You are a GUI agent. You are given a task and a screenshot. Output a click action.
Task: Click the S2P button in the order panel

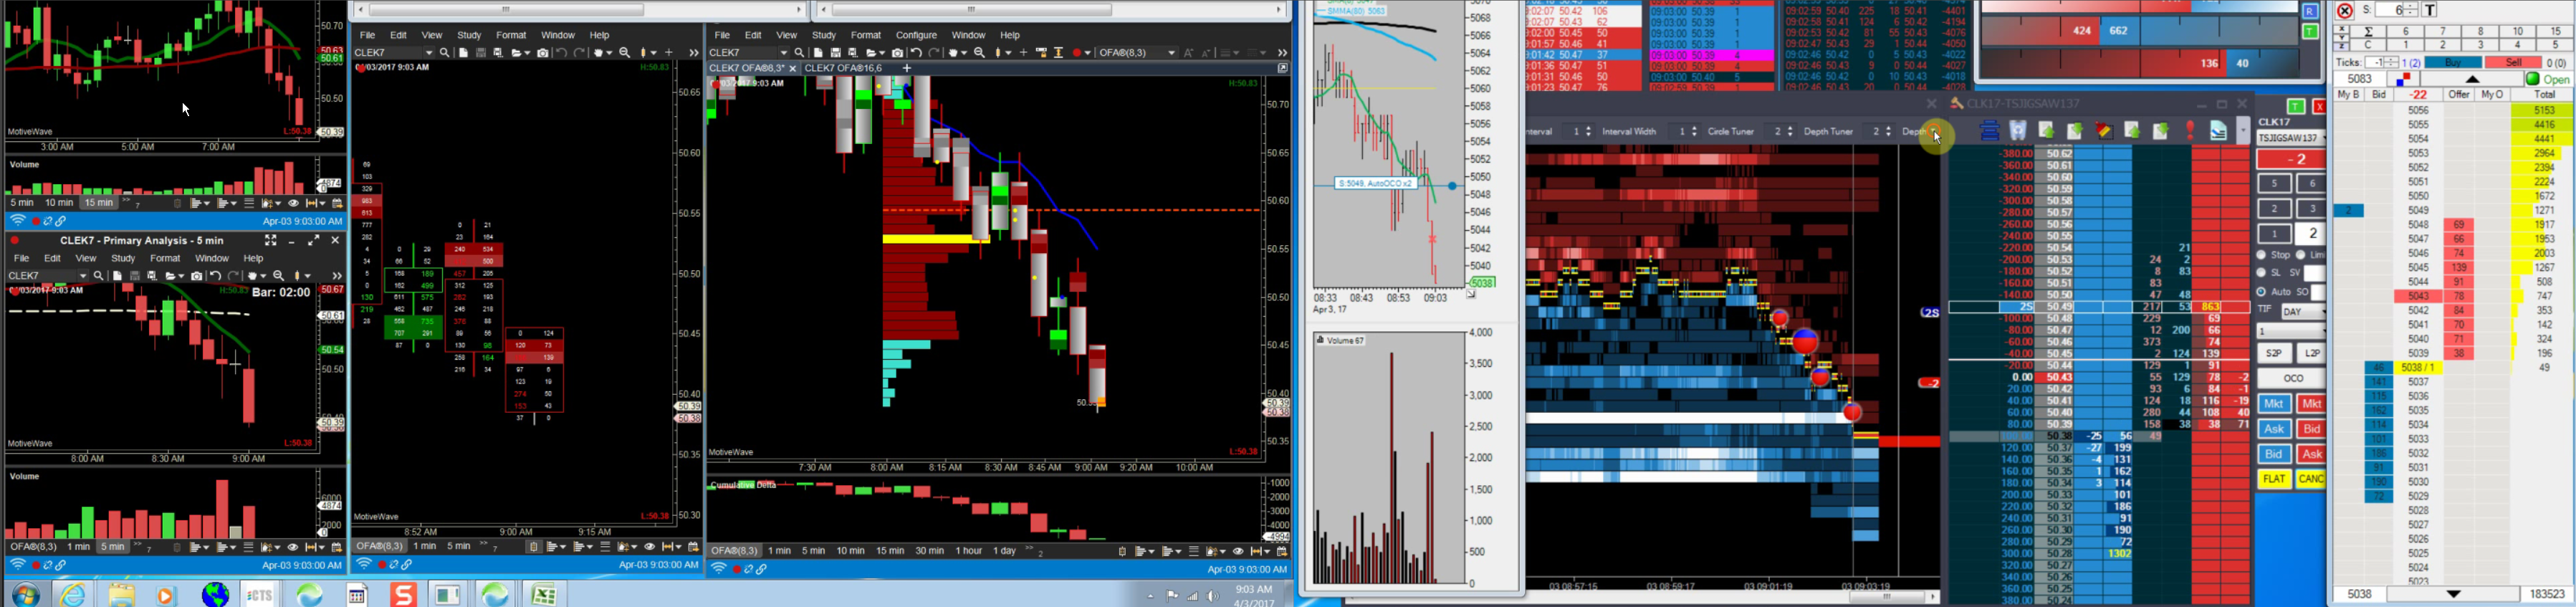click(2273, 354)
